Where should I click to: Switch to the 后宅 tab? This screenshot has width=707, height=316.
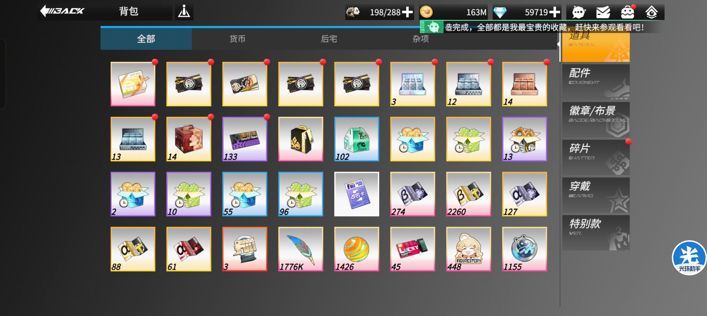point(329,39)
